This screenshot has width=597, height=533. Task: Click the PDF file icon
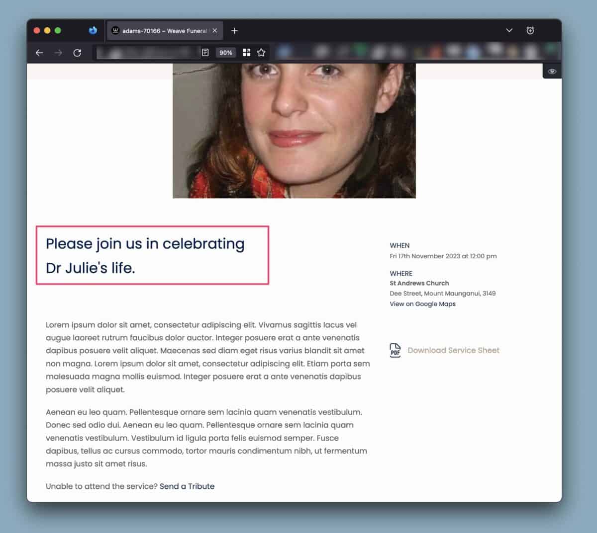[x=395, y=350]
